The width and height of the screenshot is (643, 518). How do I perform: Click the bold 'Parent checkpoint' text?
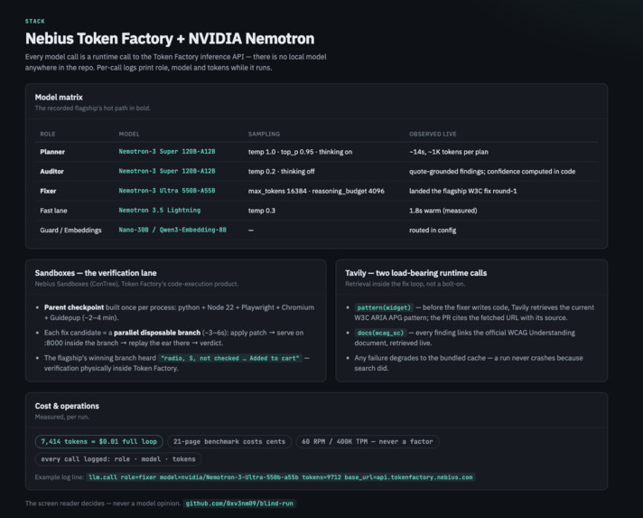pos(74,307)
